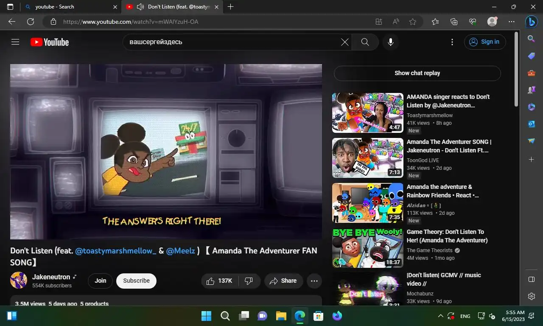Image resolution: width=543 pixels, height=326 pixels.
Task: Open sidebar settings gear
Action: click(x=531, y=296)
